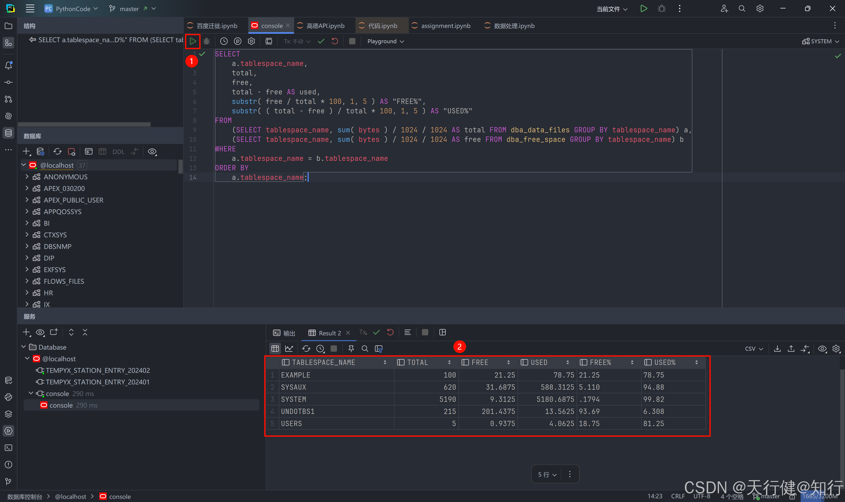Open result grid settings gear
This screenshot has height=502, width=845.
coord(836,349)
